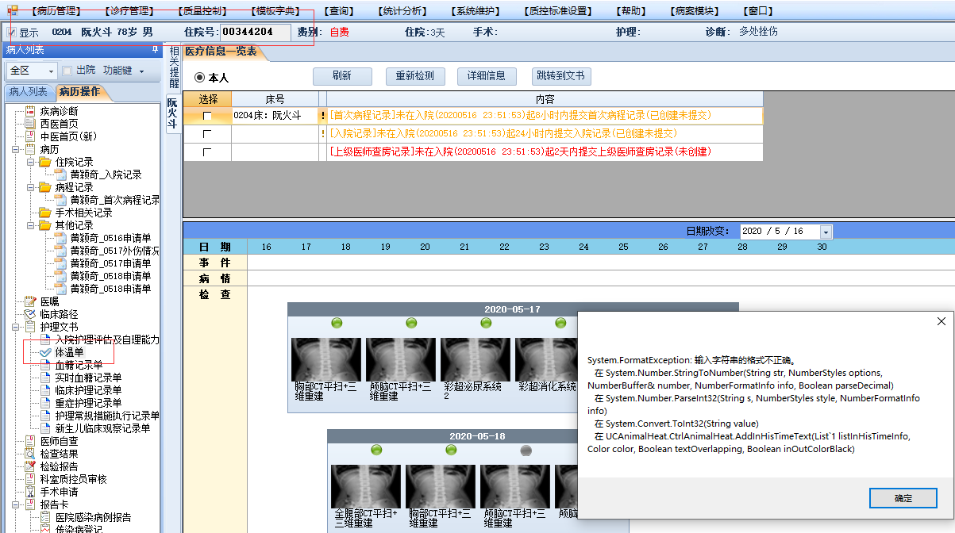The image size is (955, 533).
Task: Open the 临床路径 icon
Action: pos(30,314)
